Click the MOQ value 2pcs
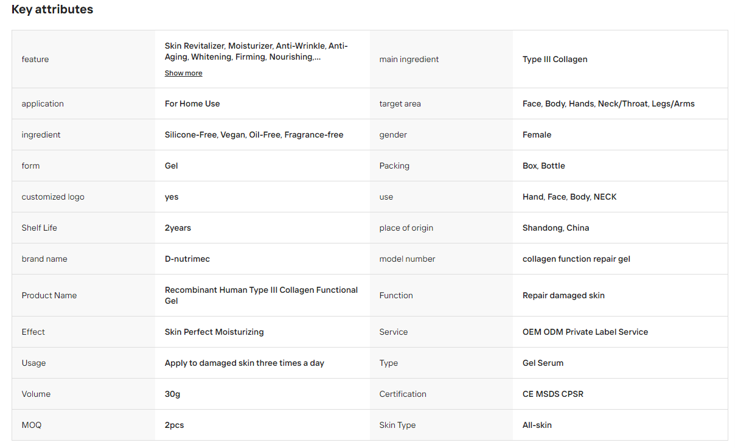Screen dimensions: 735x448 174,425
